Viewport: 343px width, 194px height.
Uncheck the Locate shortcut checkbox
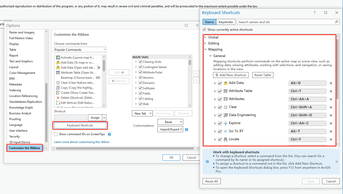click(220, 139)
